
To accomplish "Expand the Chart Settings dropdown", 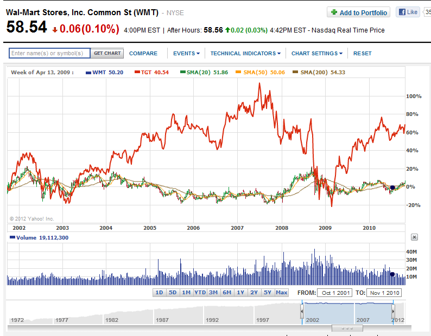I will [x=317, y=54].
